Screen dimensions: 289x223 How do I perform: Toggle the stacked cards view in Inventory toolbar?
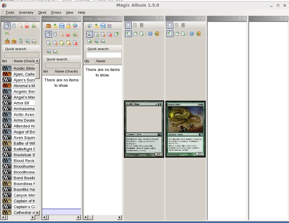[x=48, y=34]
